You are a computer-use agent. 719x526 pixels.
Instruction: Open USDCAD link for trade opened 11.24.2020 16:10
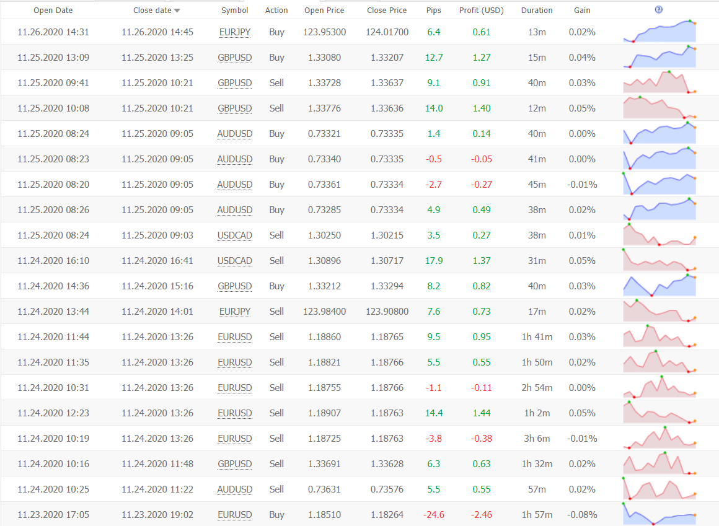pos(235,261)
